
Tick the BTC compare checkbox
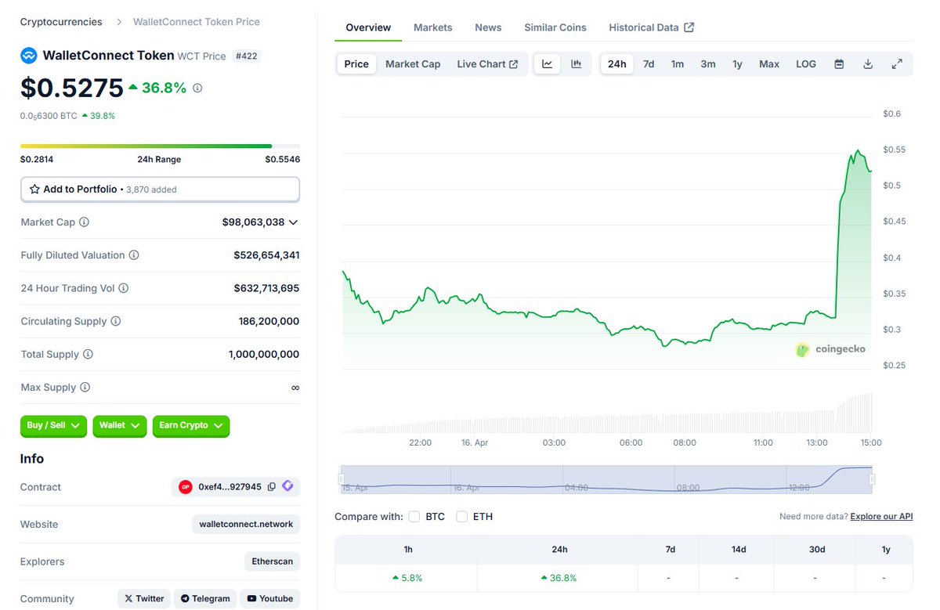pos(414,517)
